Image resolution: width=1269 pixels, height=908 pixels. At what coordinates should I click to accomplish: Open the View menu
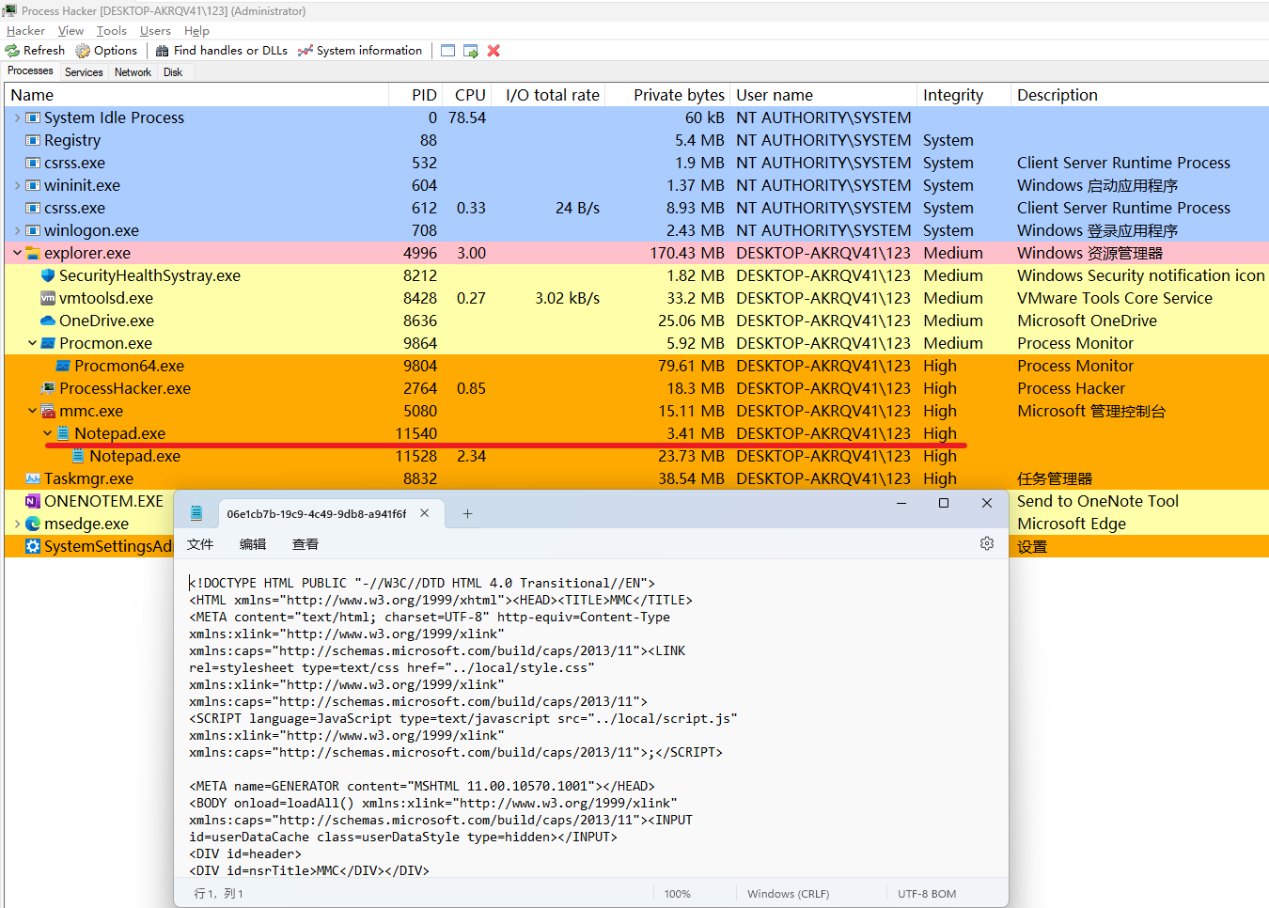coord(70,31)
